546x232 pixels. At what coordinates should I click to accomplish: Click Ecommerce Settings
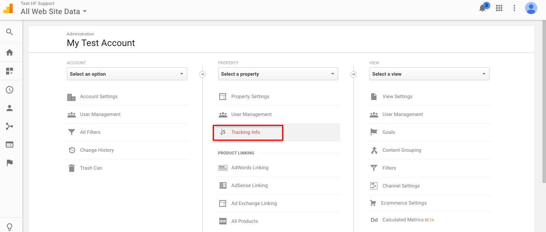point(403,203)
